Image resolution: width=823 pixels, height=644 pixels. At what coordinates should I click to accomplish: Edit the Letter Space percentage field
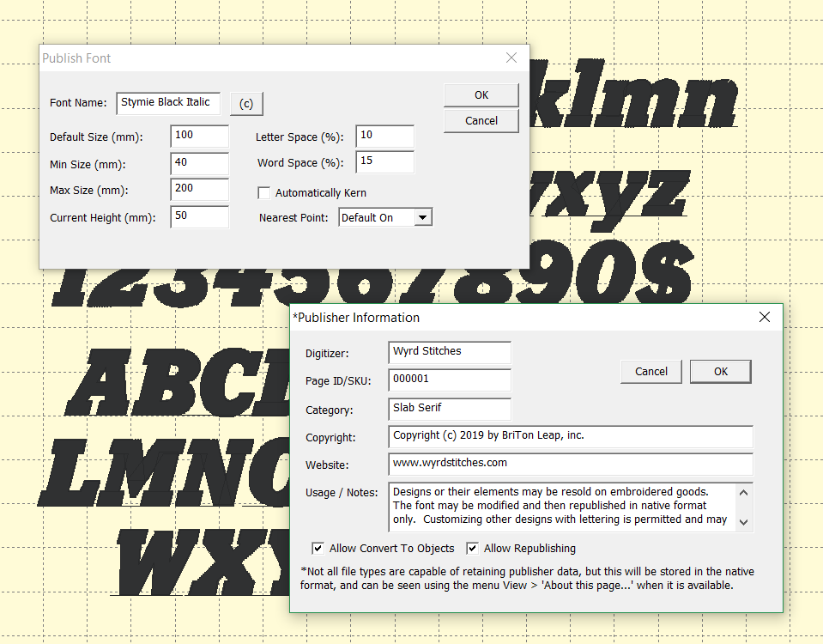click(x=384, y=136)
